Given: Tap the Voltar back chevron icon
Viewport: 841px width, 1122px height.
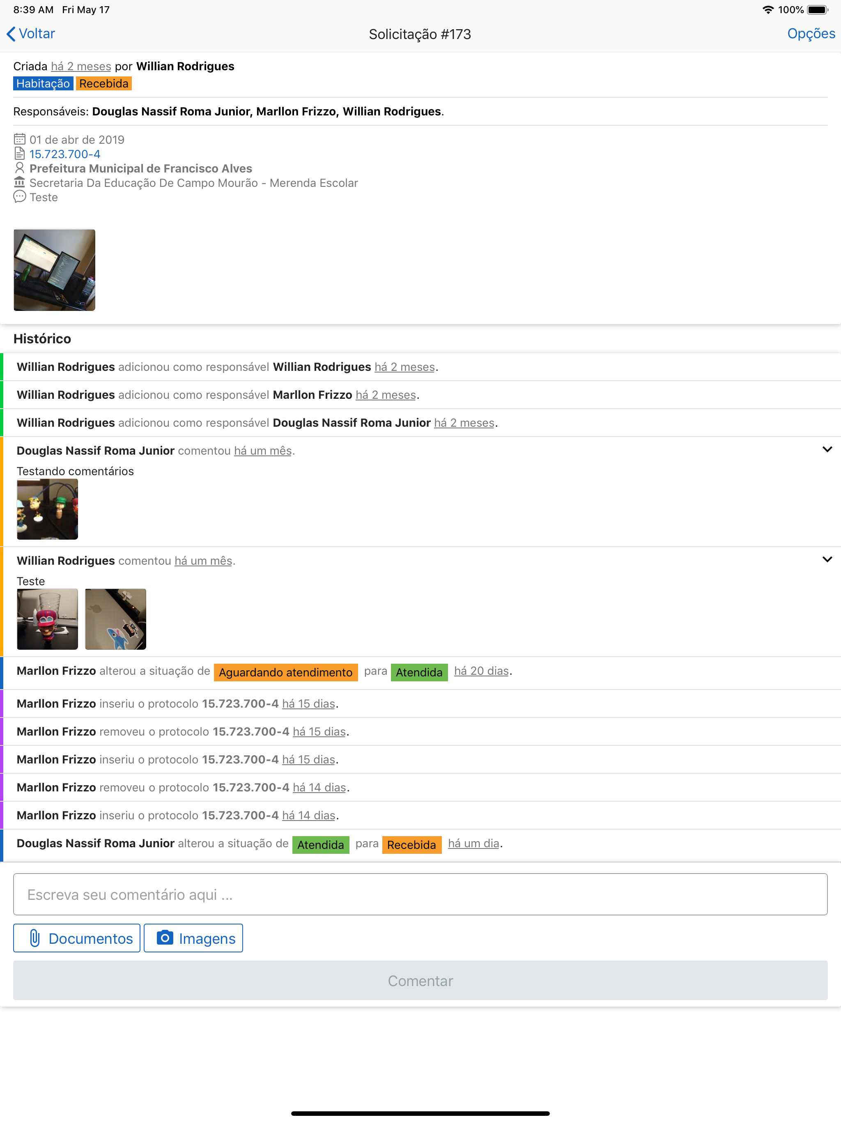Looking at the screenshot, I should (11, 34).
